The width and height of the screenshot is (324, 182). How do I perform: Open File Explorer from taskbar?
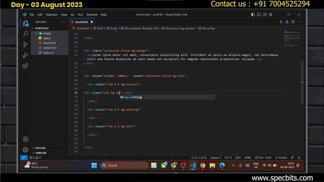point(212,165)
